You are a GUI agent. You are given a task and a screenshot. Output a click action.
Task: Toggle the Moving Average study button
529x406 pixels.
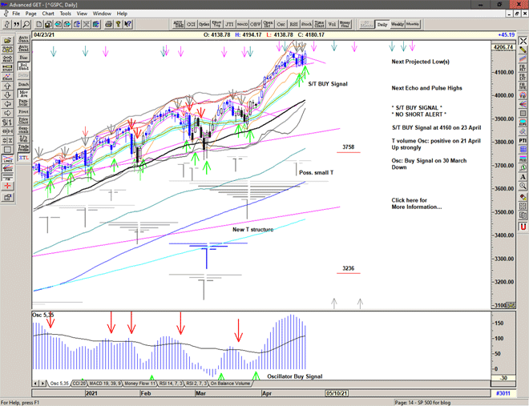click(x=24, y=95)
